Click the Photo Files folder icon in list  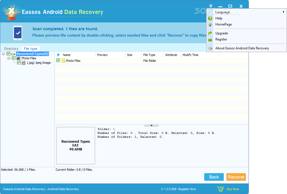[63, 61]
